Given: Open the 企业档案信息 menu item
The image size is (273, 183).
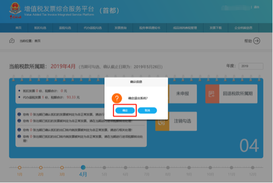Looking at the screenshot, I should 243,28.
